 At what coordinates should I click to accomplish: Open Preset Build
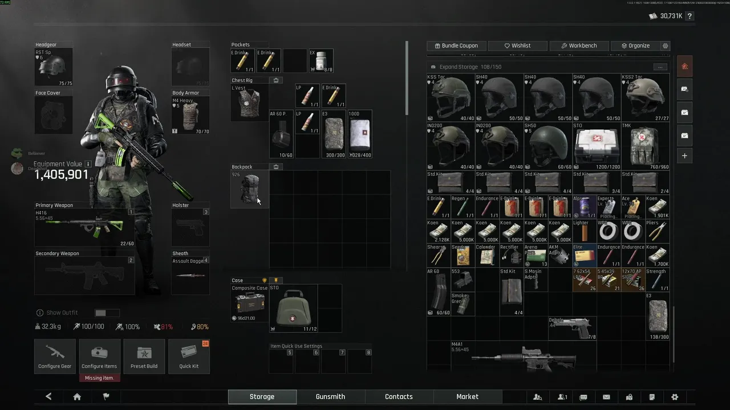pos(144,356)
